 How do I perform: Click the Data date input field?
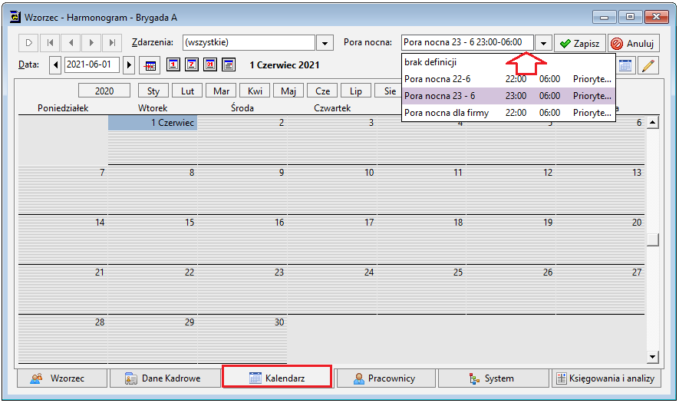pyautogui.click(x=92, y=65)
